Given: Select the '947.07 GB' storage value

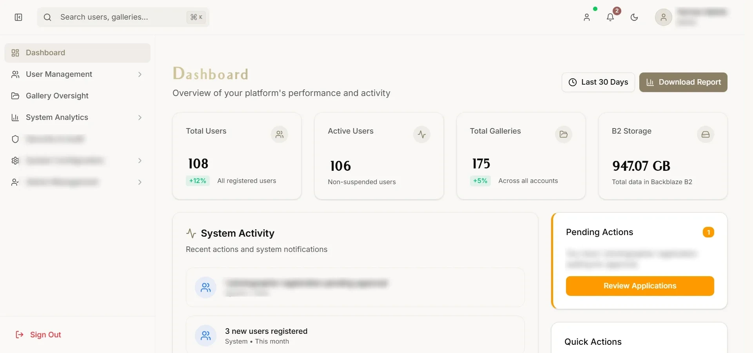Looking at the screenshot, I should 641,166.
